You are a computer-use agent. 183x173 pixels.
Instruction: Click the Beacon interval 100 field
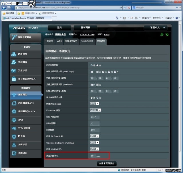[x=95, y=130]
